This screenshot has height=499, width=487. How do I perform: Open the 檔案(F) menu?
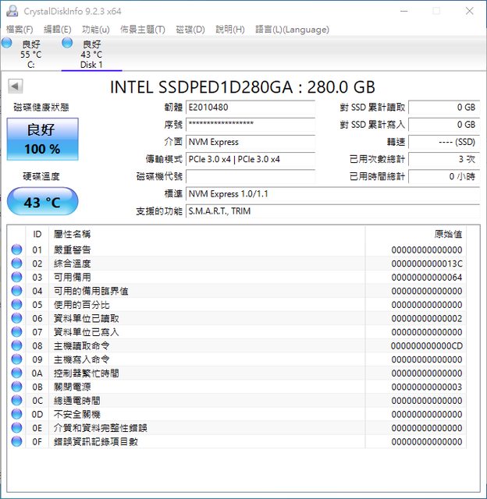(x=20, y=30)
